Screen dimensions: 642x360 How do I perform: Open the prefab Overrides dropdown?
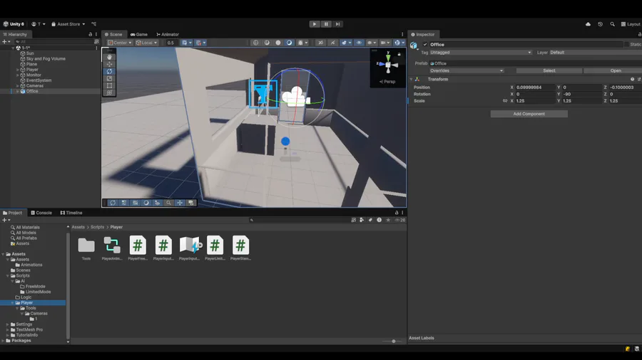tap(467, 70)
